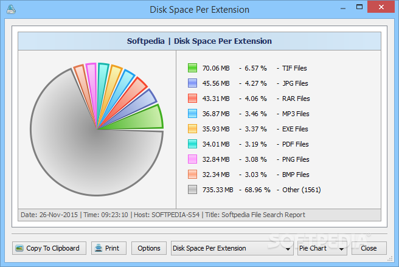Screen dimensions: 399x267
Task: Open the Options dialog
Action: 149,248
